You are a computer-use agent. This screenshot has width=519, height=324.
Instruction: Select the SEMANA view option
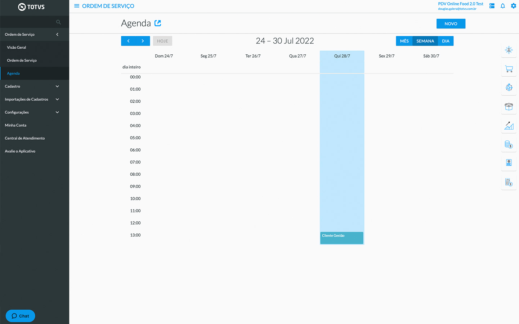425,41
